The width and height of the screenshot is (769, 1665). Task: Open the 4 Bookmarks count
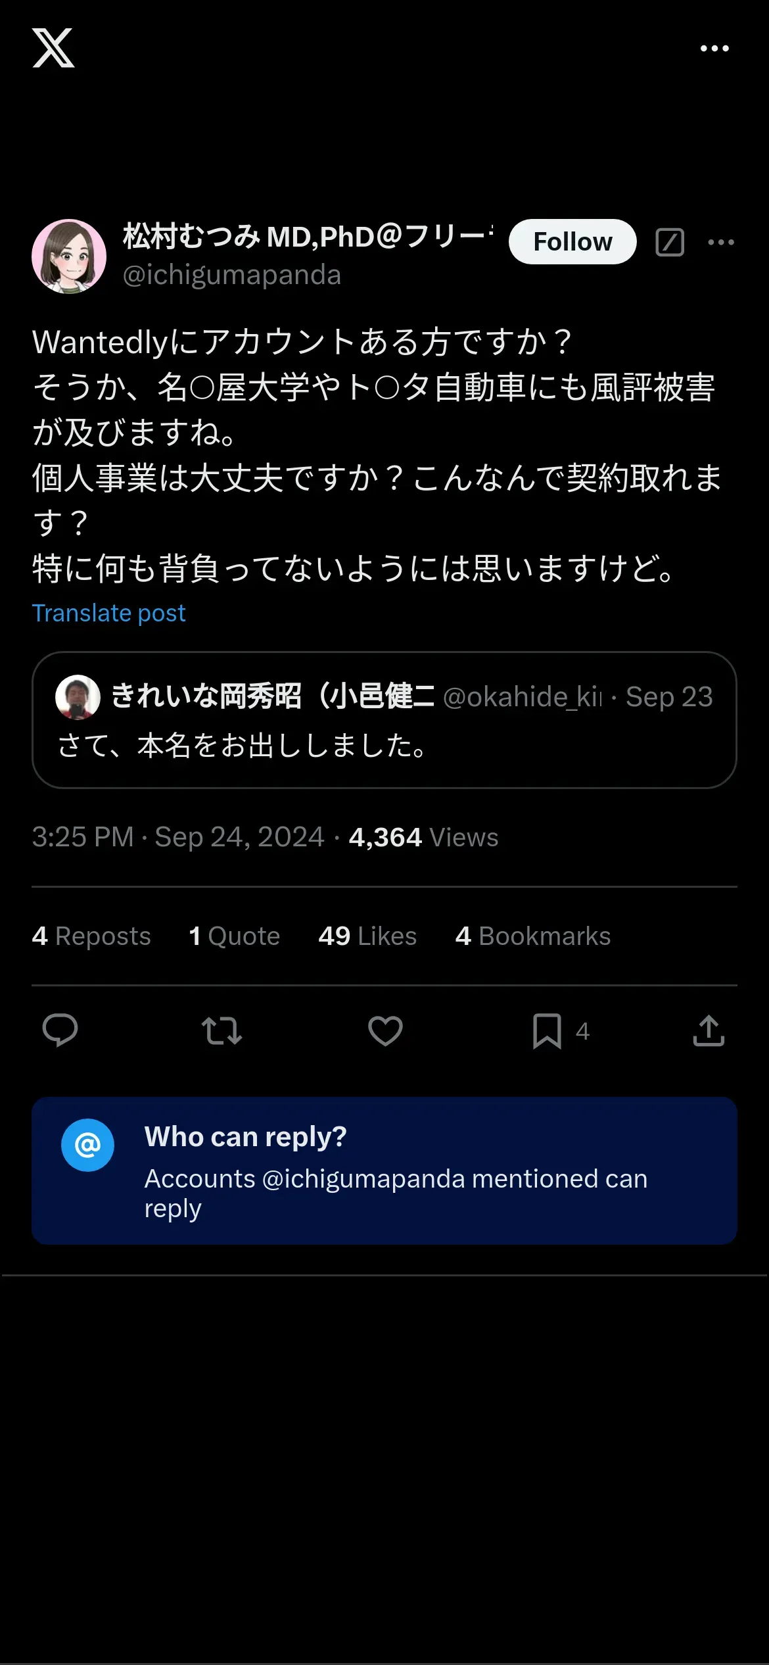point(533,936)
